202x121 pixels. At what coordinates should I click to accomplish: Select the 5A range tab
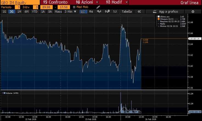(50, 12)
